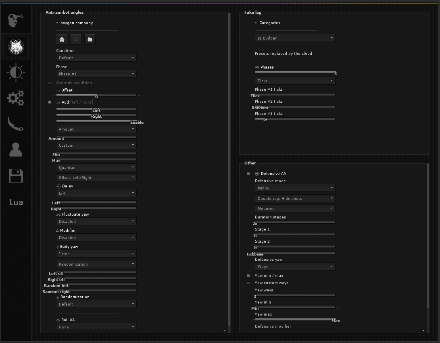Open the Defensive yaw Ways dropdown
This screenshot has width=440, height=343.
[295, 267]
